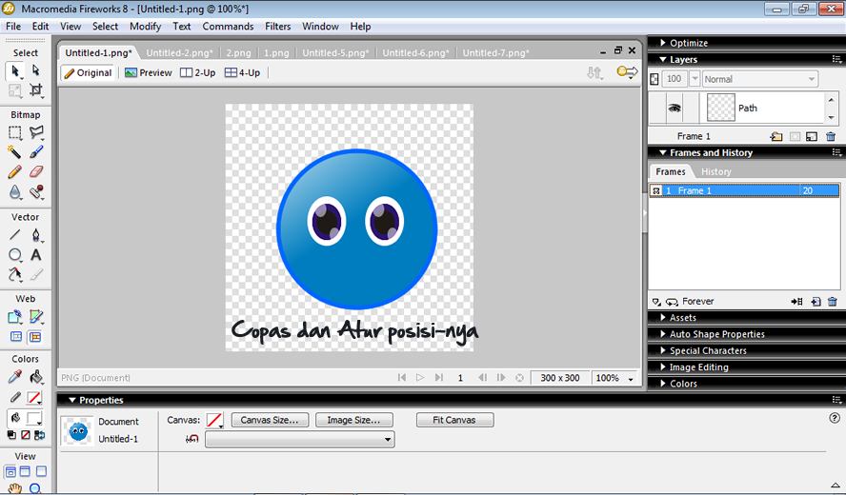
Task: Select the Eyedropper tool
Action: [14, 377]
